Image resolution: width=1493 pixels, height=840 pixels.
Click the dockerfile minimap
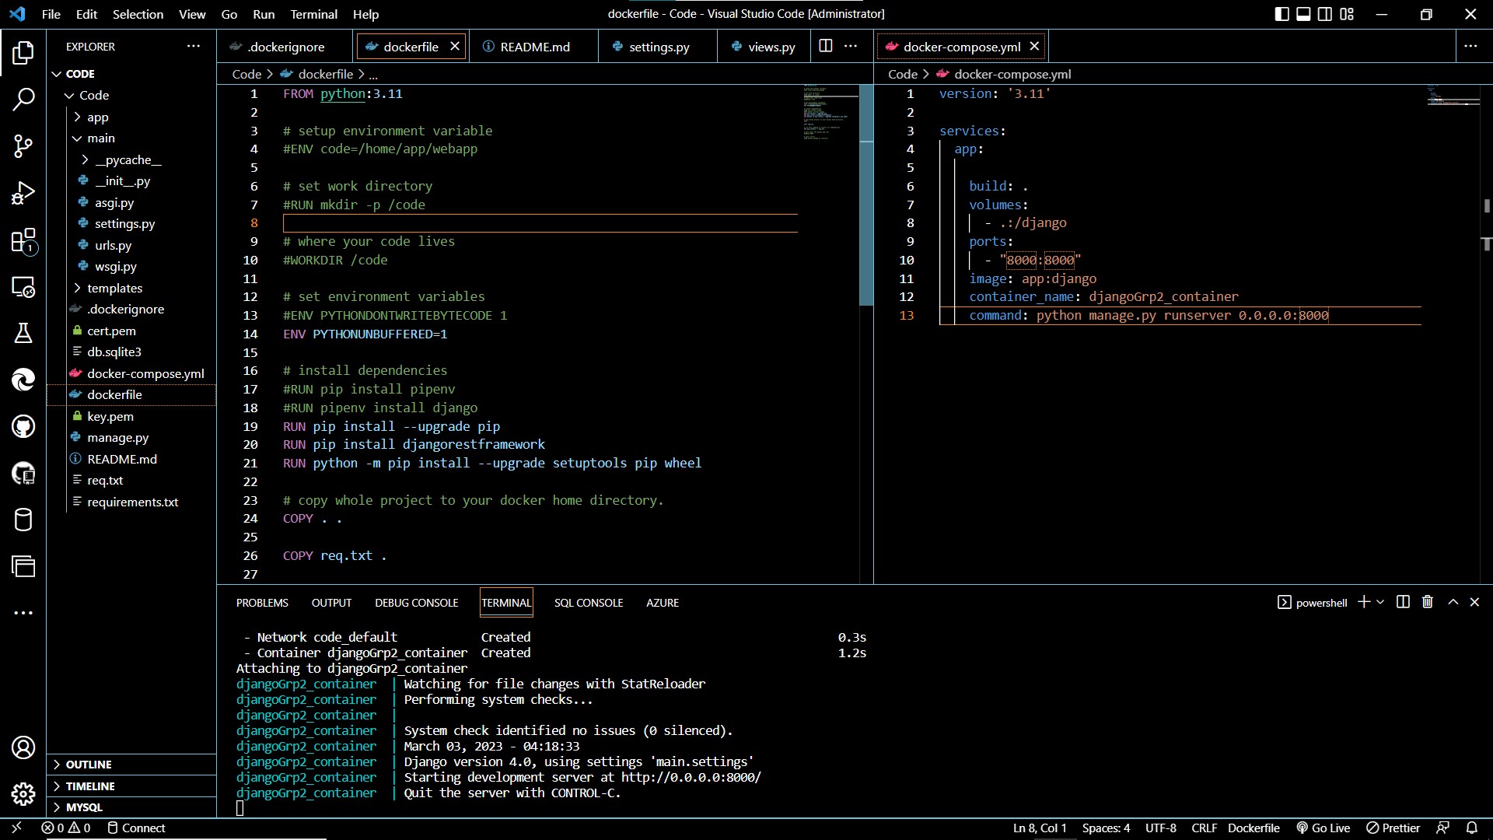tap(830, 113)
